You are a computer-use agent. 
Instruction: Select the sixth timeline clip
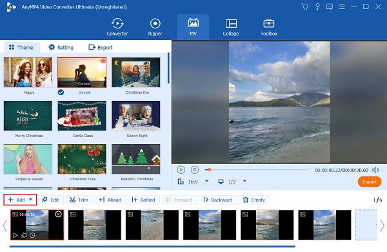click(324, 225)
